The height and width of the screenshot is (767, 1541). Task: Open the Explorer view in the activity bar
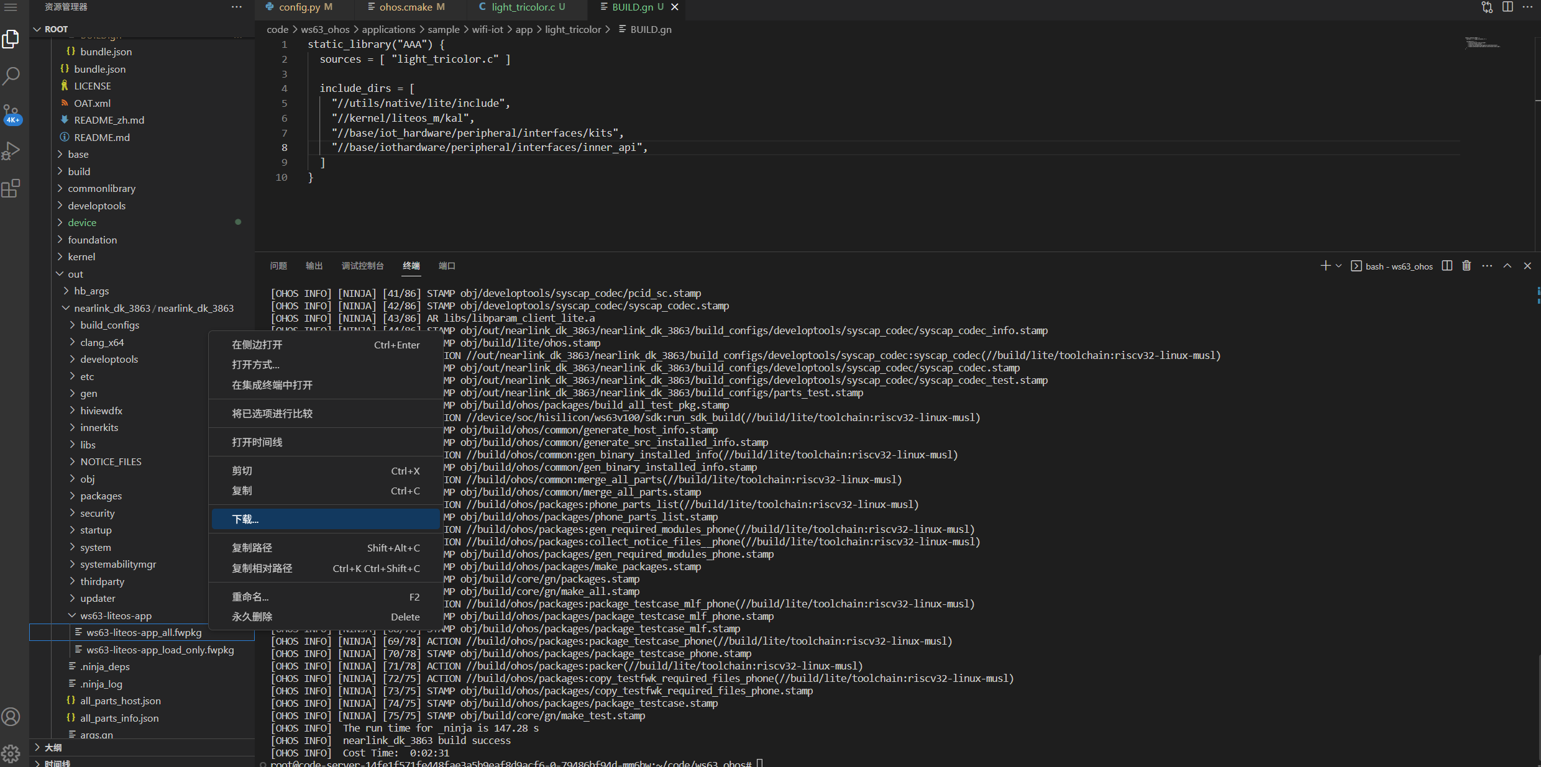coord(11,39)
